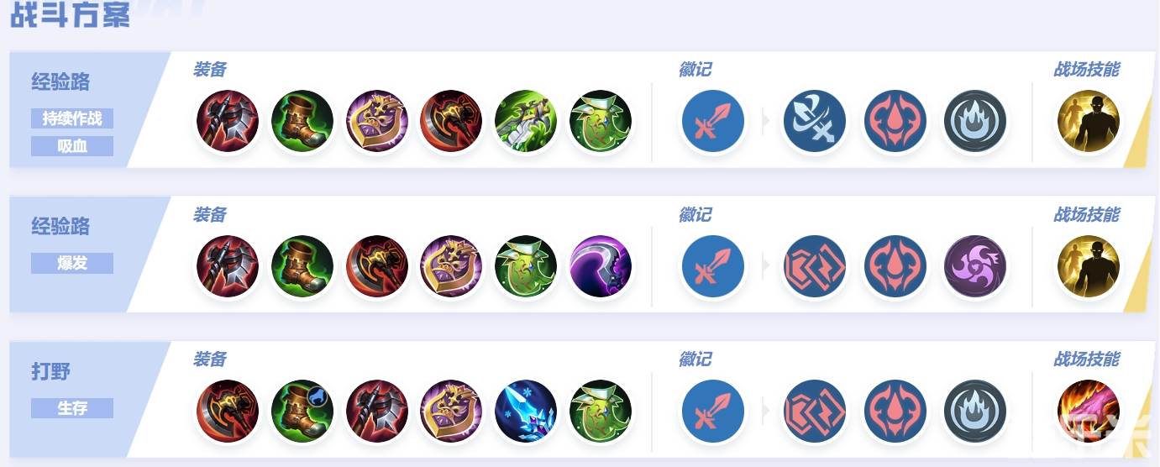The height and width of the screenshot is (467, 1160).
Task: Pick the golden sprint skill in 持续作战 row
Action: click(x=1088, y=122)
